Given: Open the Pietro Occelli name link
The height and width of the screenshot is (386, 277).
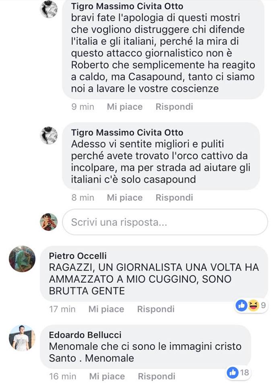Looking at the screenshot, I should tap(78, 256).
